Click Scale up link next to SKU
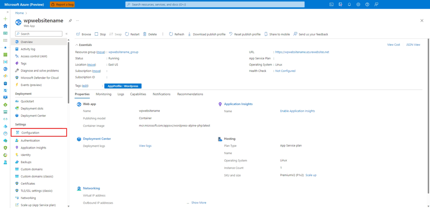The image size is (430, 208). (x=311, y=175)
